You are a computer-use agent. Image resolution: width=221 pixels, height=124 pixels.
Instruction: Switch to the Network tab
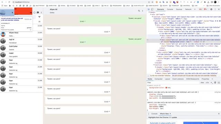click(x=188, y=9)
